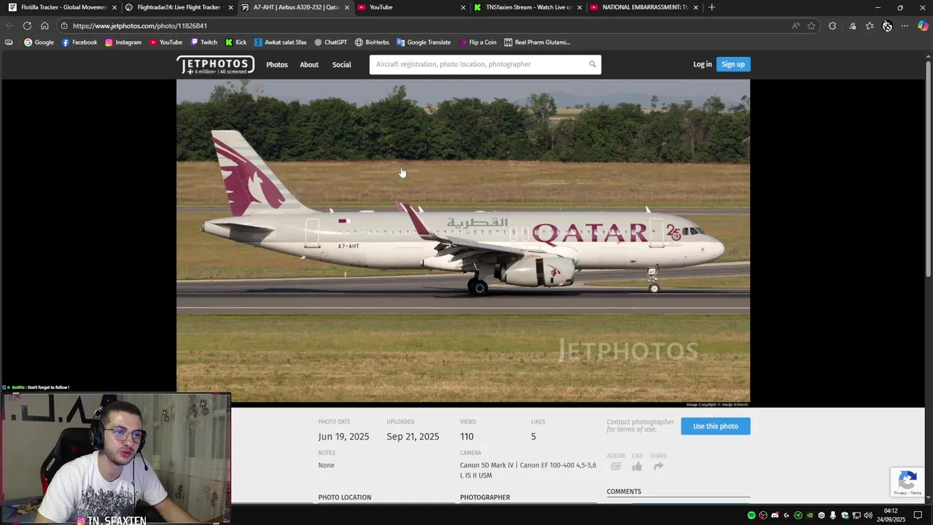933x525 pixels.
Task: Open the About menu
Action: tap(309, 65)
